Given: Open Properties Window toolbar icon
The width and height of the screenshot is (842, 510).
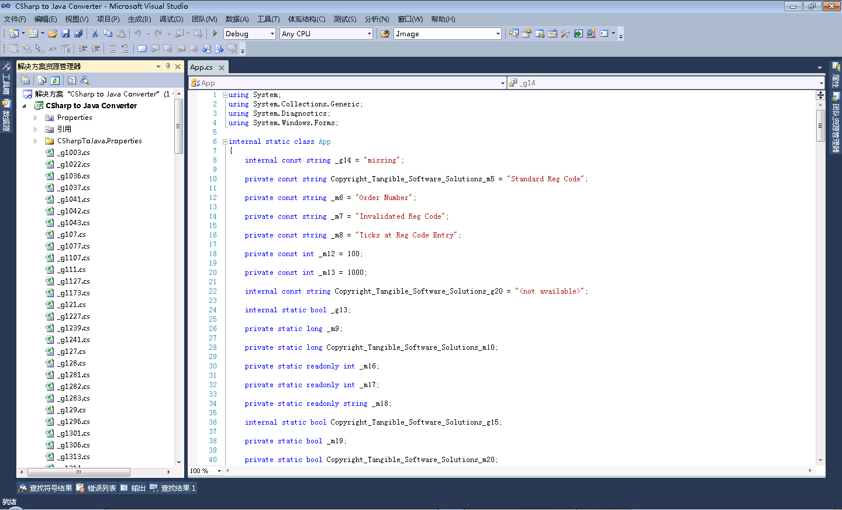Looking at the screenshot, I should [x=526, y=33].
